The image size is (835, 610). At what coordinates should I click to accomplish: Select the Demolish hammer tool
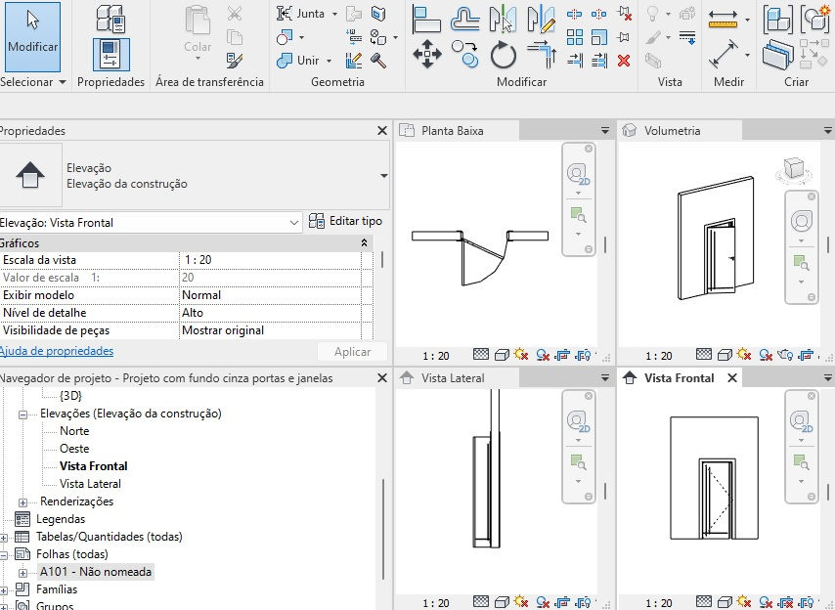(x=378, y=61)
